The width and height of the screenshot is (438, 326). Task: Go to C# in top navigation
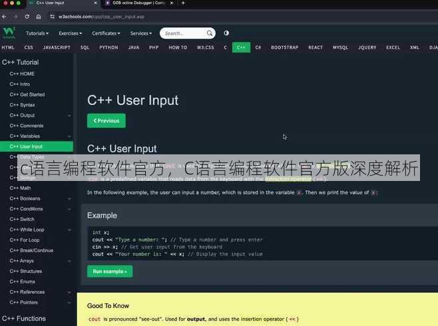point(258,47)
